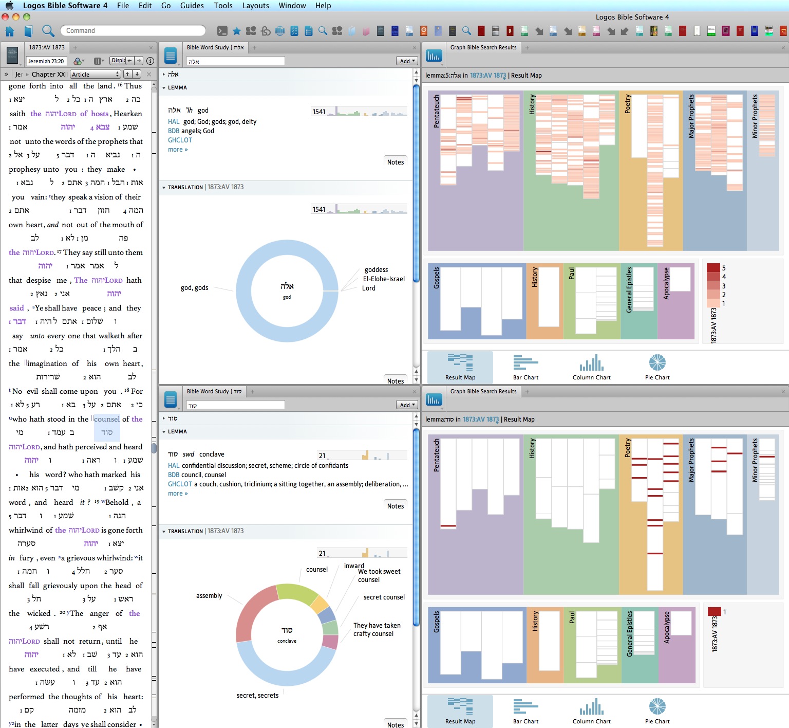
Task: Collapse the TRANSLATION section for אלה
Action: [164, 188]
